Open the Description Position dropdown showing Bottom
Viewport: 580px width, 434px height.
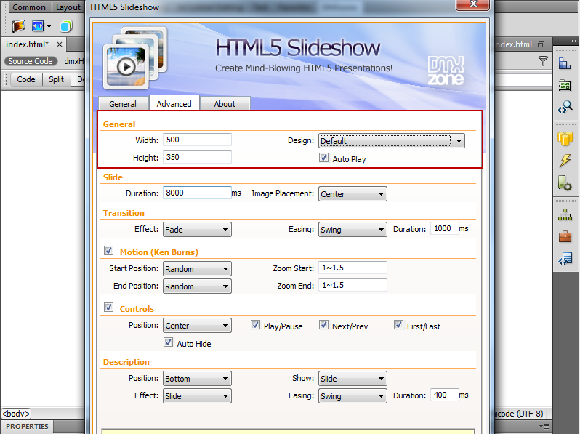197,379
